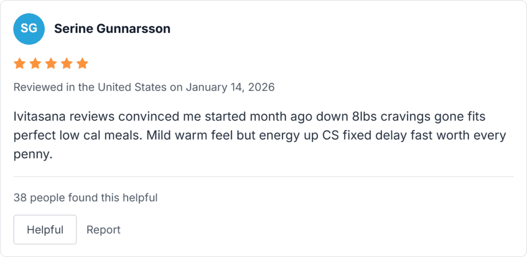Screen dimensions: 527x257
Task: Select the fifth rating star
Action: click(82, 64)
